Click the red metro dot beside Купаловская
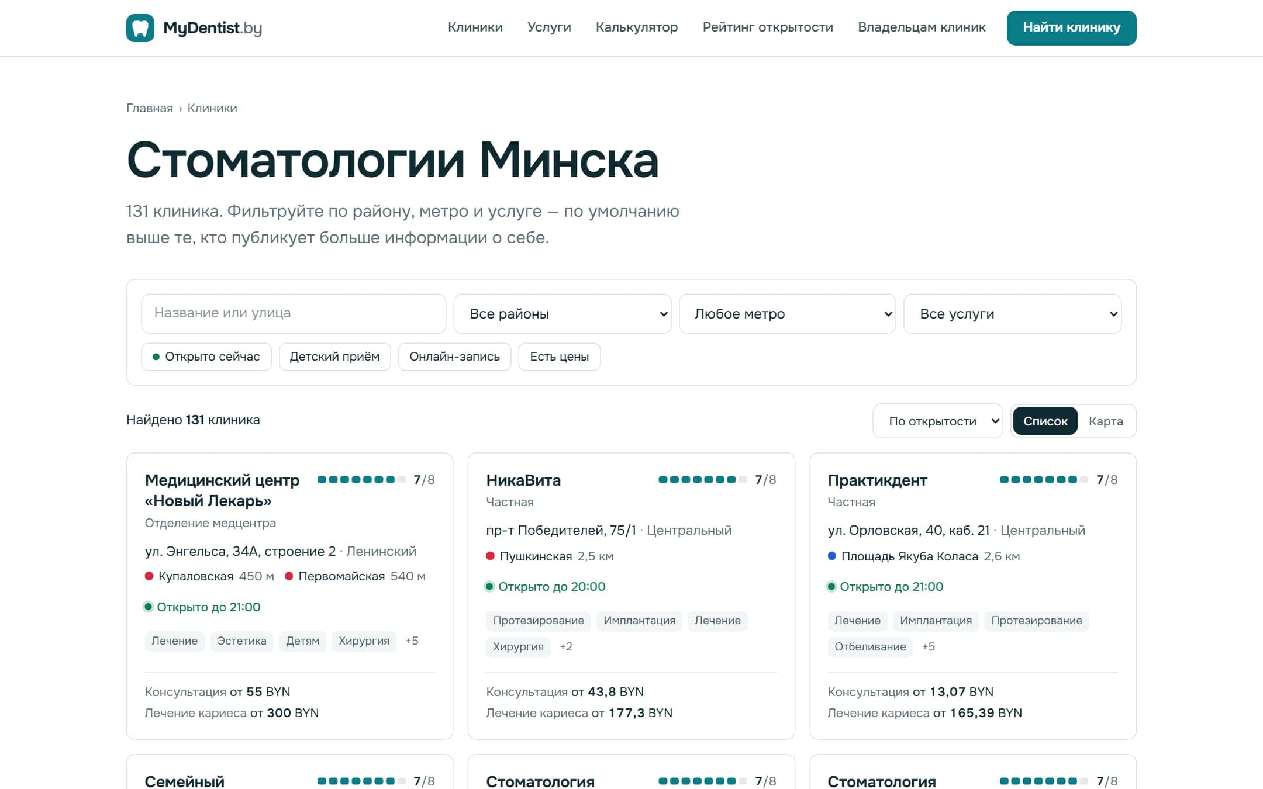1263x789 pixels. 149,576
